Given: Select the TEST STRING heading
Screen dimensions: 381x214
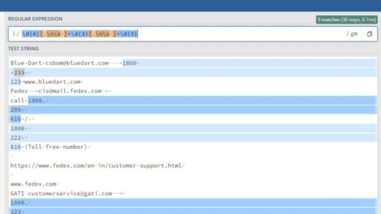Looking at the screenshot, I should point(23,49).
